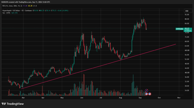Click the Jul label on time axis
194x108 pixels.
point(101,98)
